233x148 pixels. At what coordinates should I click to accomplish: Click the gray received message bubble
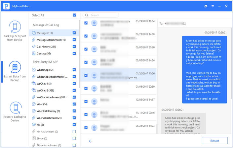184,123
